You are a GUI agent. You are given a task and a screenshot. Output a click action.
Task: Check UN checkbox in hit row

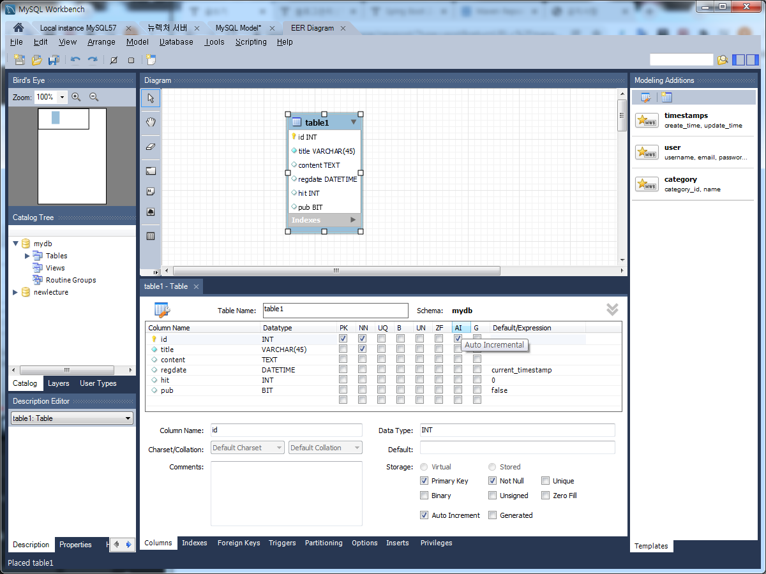click(420, 379)
